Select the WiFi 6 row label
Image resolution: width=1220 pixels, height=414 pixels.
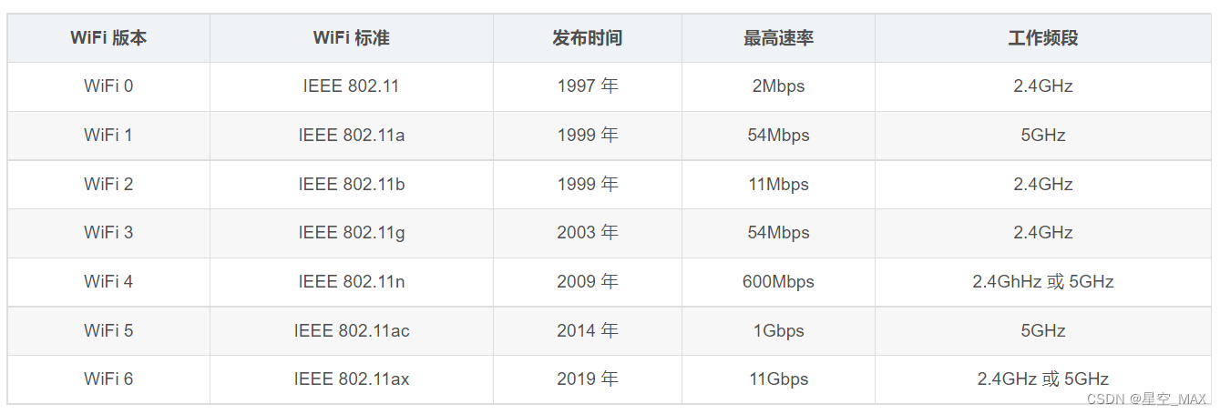[x=108, y=379]
